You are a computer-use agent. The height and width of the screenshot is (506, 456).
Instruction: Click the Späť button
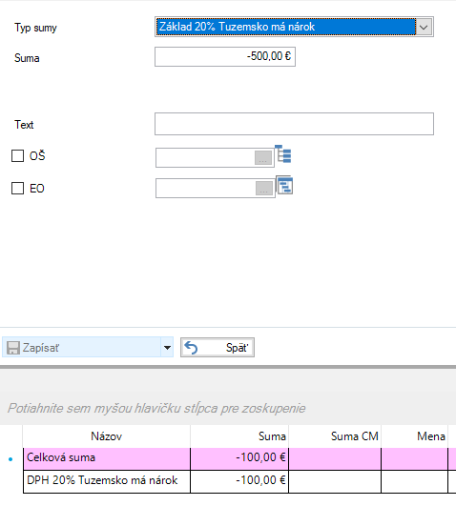[x=218, y=348]
